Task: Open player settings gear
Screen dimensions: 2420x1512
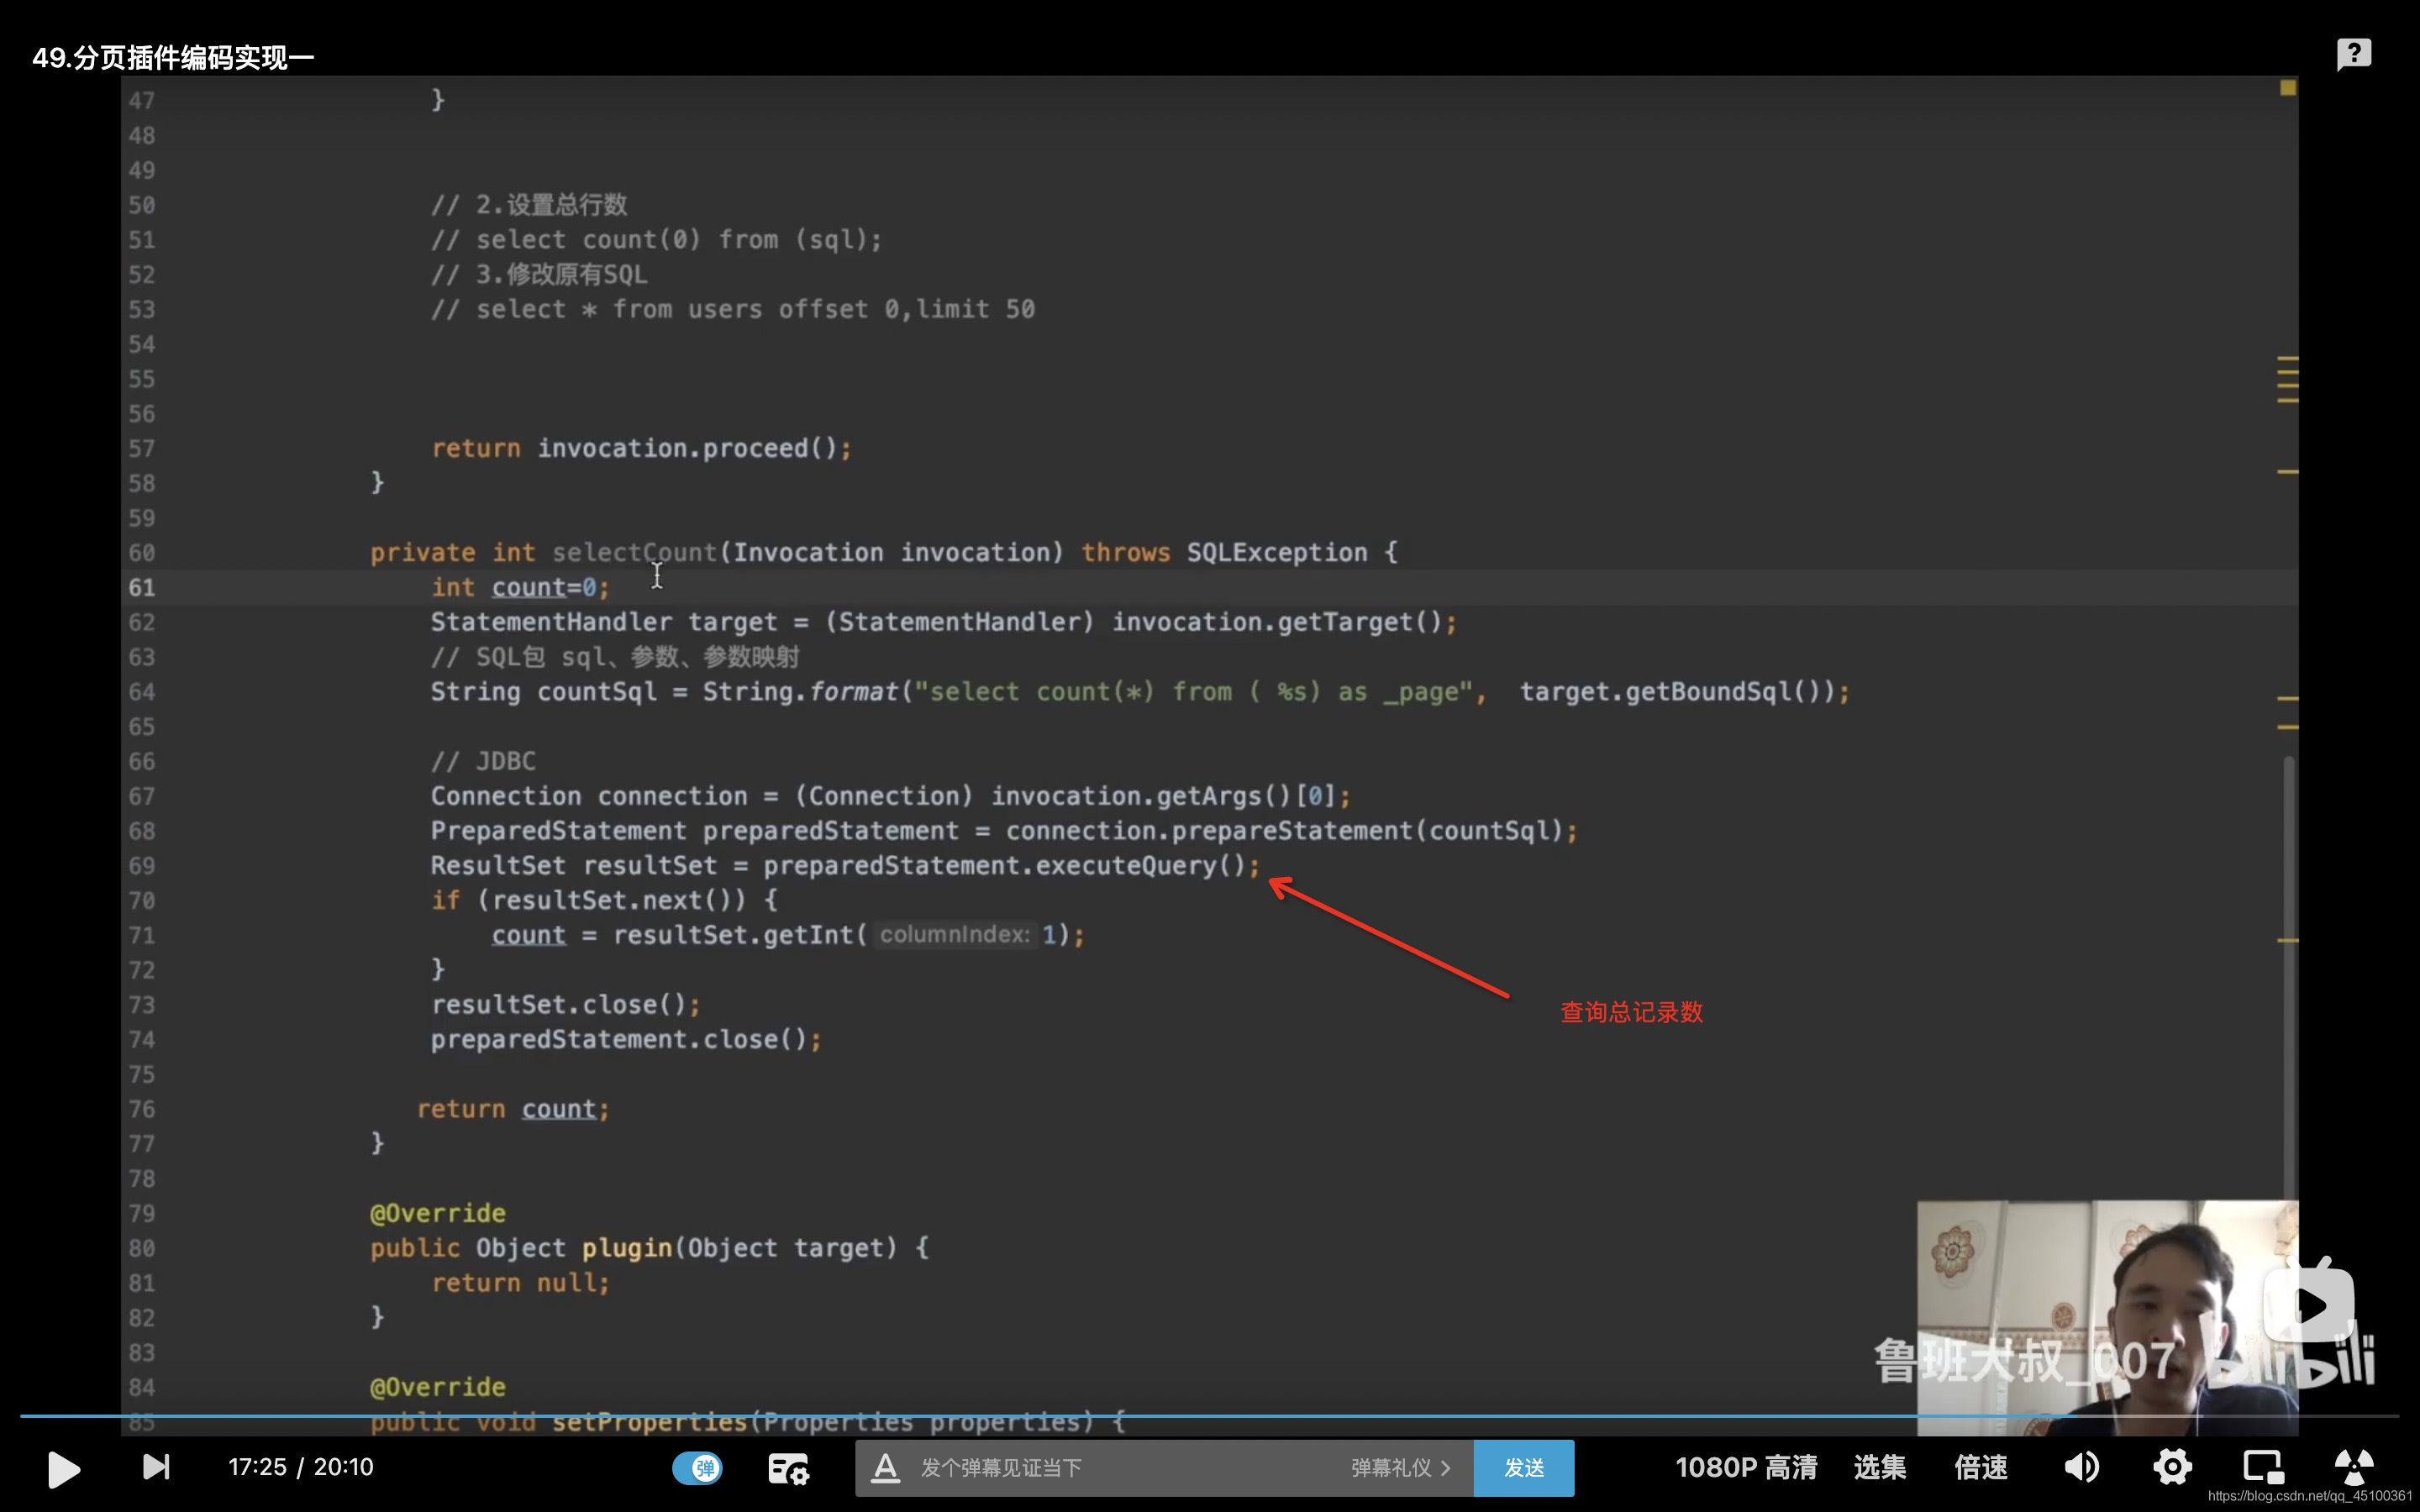Action: click(x=2172, y=1467)
